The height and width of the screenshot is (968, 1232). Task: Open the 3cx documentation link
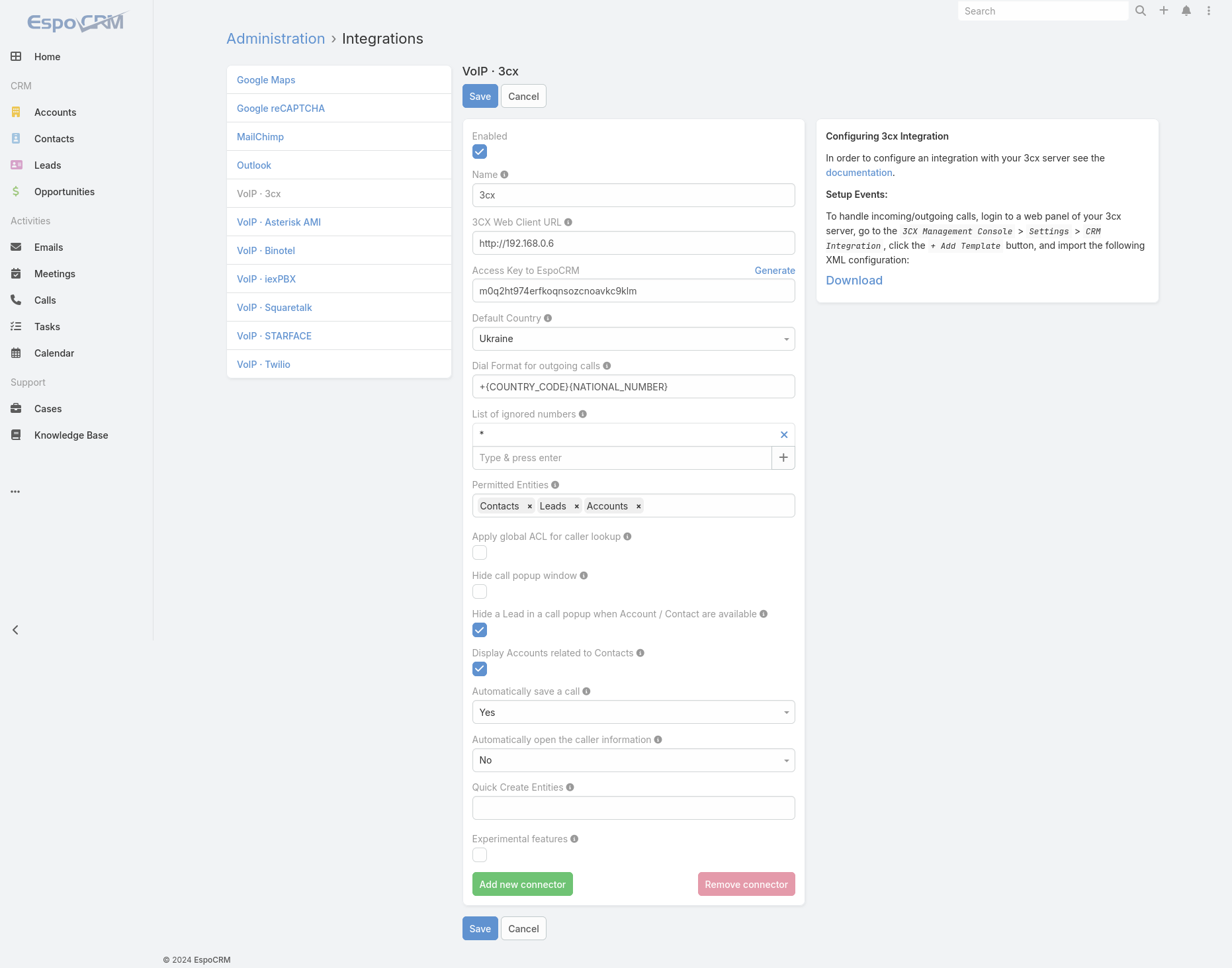click(859, 173)
